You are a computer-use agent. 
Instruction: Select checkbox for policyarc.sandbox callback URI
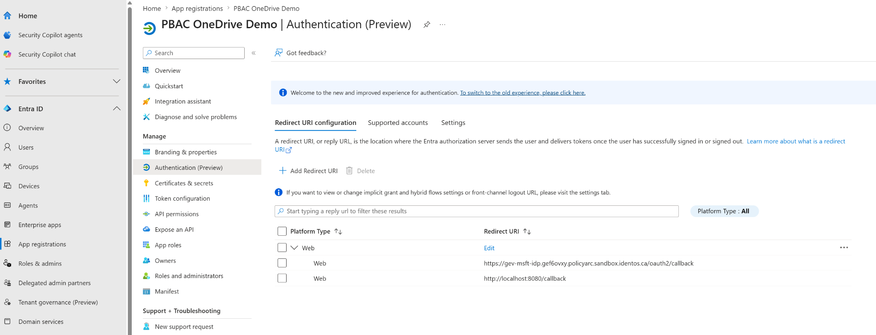pyautogui.click(x=282, y=263)
